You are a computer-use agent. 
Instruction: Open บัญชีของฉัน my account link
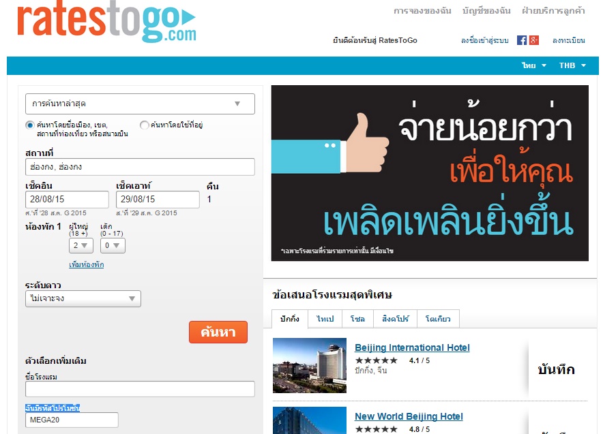[486, 11]
